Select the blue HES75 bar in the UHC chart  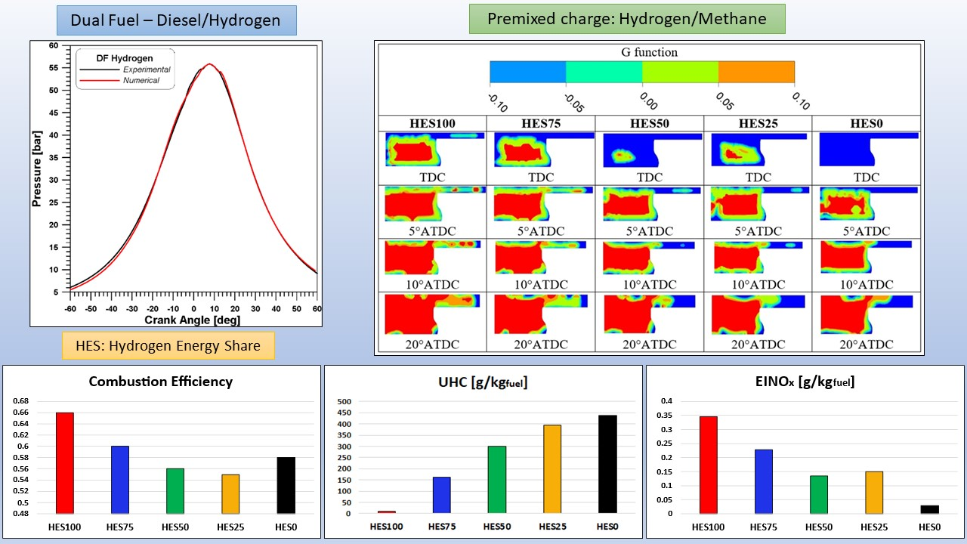(x=441, y=496)
